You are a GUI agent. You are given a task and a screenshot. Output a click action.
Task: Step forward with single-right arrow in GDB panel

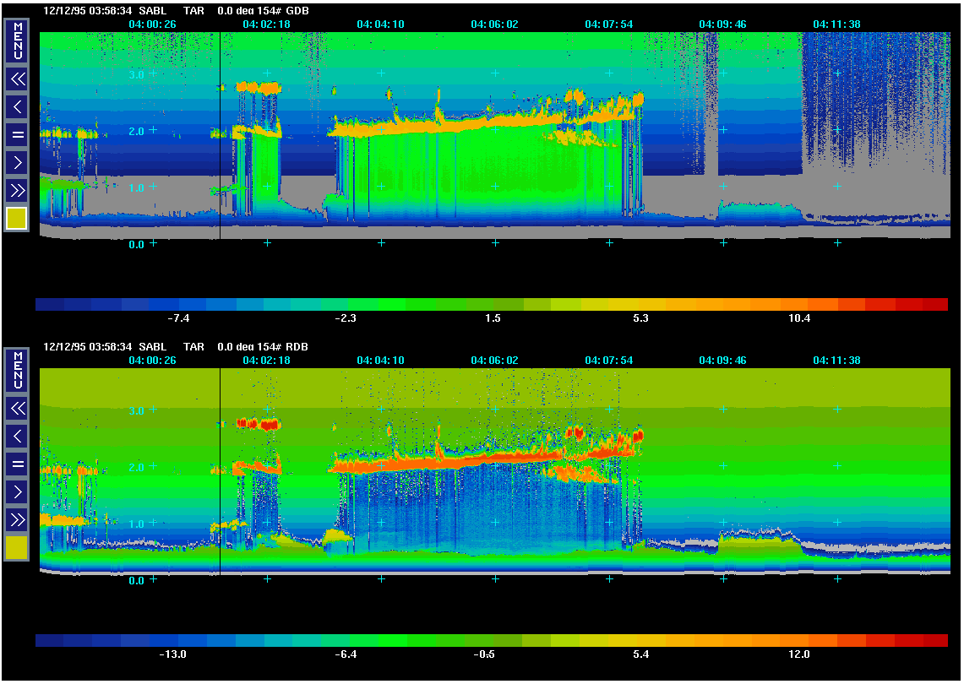(17, 161)
